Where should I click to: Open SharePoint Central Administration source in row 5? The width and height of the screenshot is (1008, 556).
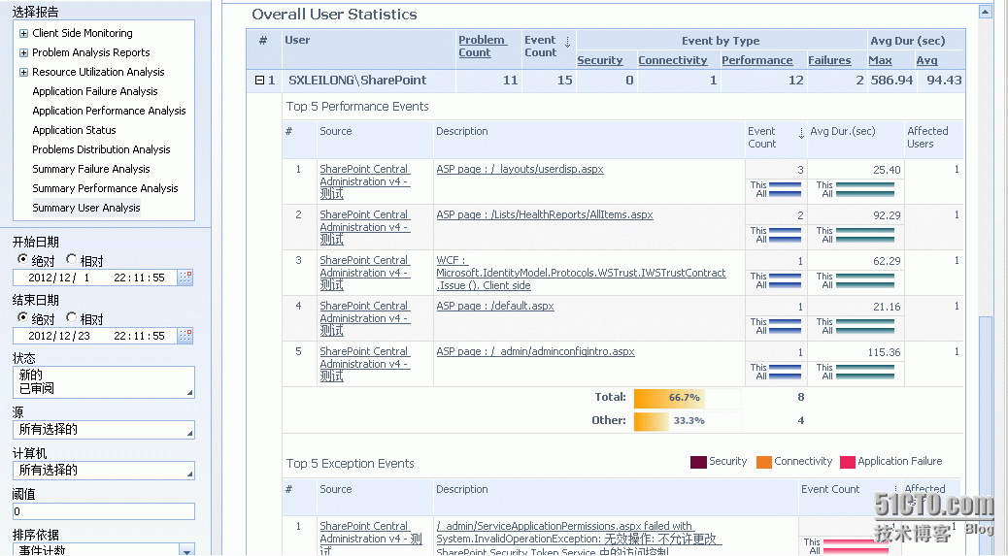pyautogui.click(x=364, y=364)
